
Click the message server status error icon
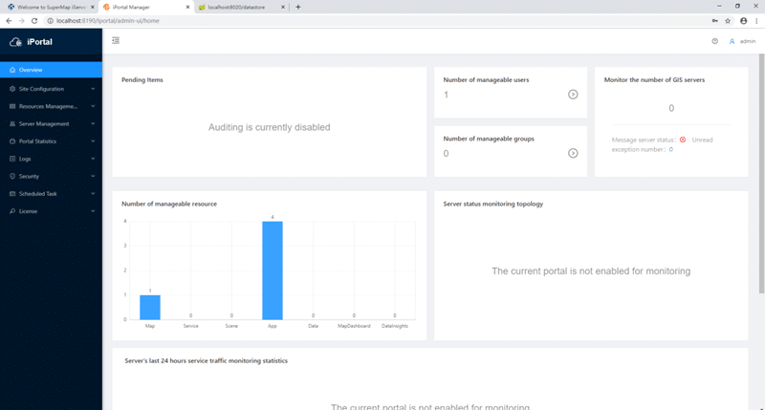683,140
